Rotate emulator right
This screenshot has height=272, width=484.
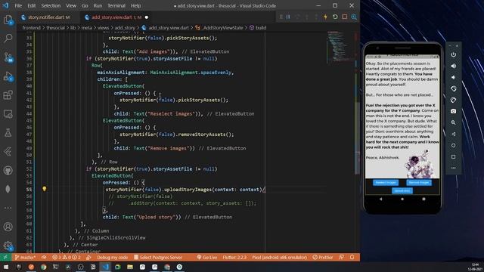[x=453, y=100]
